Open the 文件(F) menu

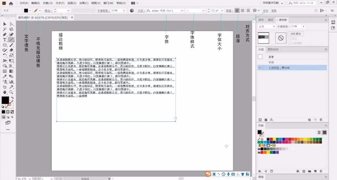coord(24,3)
